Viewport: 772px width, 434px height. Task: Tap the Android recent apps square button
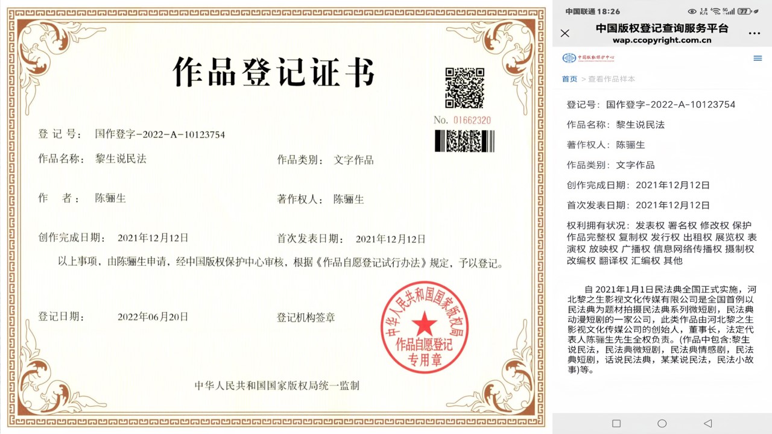click(x=616, y=423)
